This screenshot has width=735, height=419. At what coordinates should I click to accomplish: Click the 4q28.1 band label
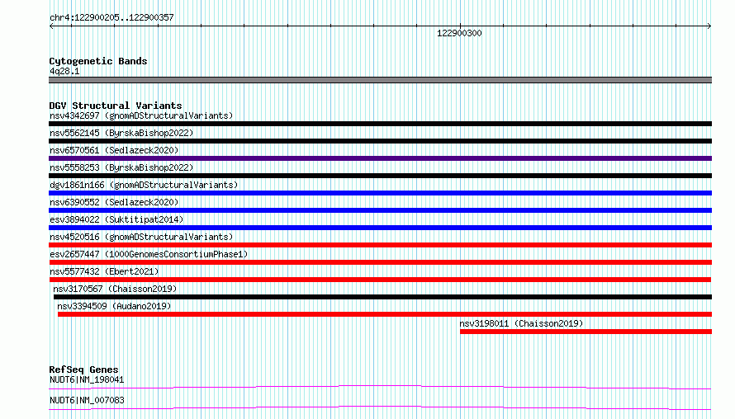[x=64, y=71]
